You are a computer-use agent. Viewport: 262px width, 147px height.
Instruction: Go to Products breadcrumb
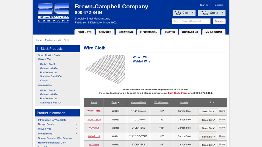[50, 40]
